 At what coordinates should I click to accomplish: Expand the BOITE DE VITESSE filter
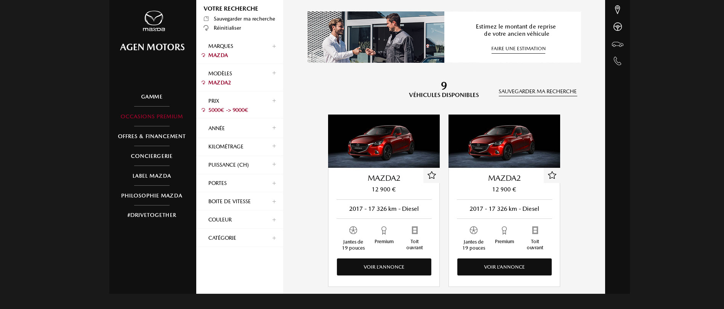click(x=274, y=201)
